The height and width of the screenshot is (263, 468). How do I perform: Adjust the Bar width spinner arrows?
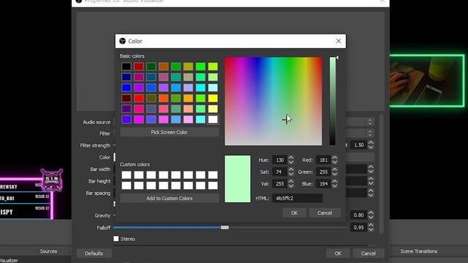point(371,169)
